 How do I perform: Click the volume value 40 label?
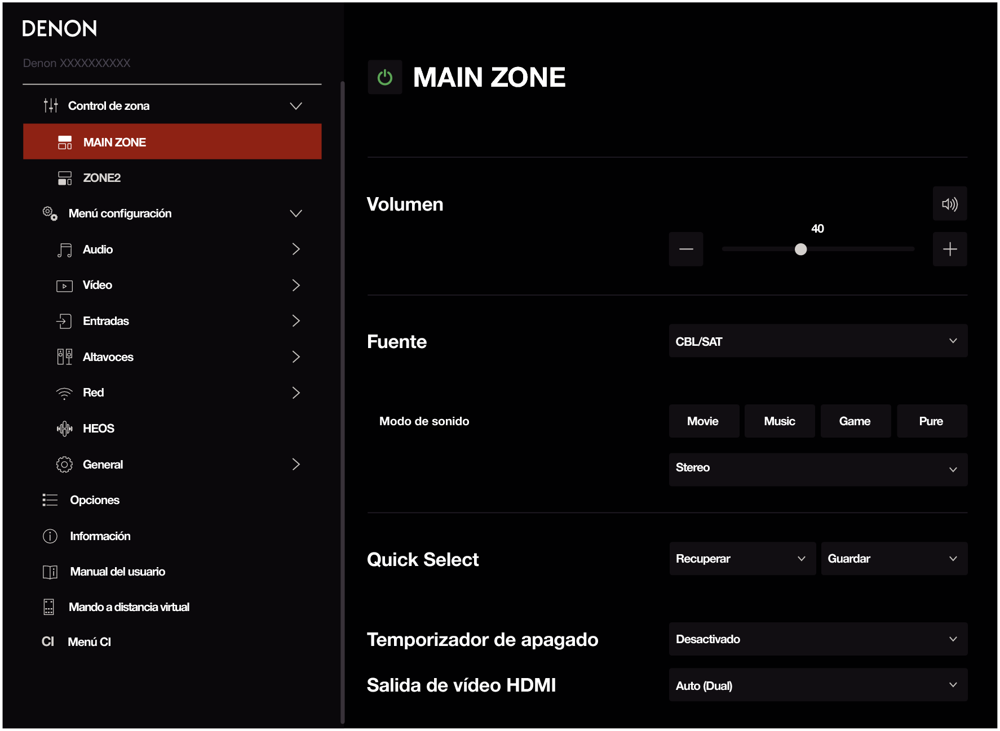817,229
